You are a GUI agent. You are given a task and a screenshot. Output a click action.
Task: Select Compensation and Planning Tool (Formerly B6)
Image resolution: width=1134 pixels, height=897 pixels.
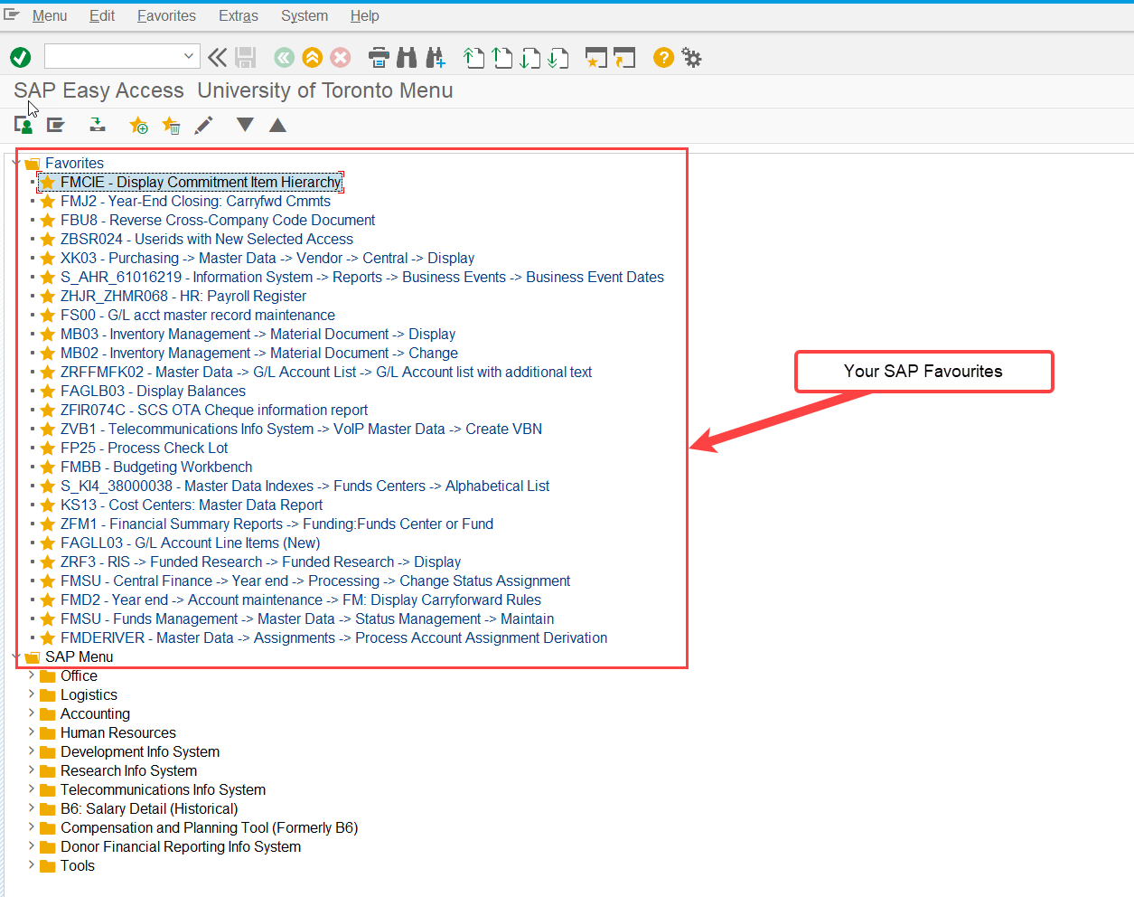coord(209,827)
